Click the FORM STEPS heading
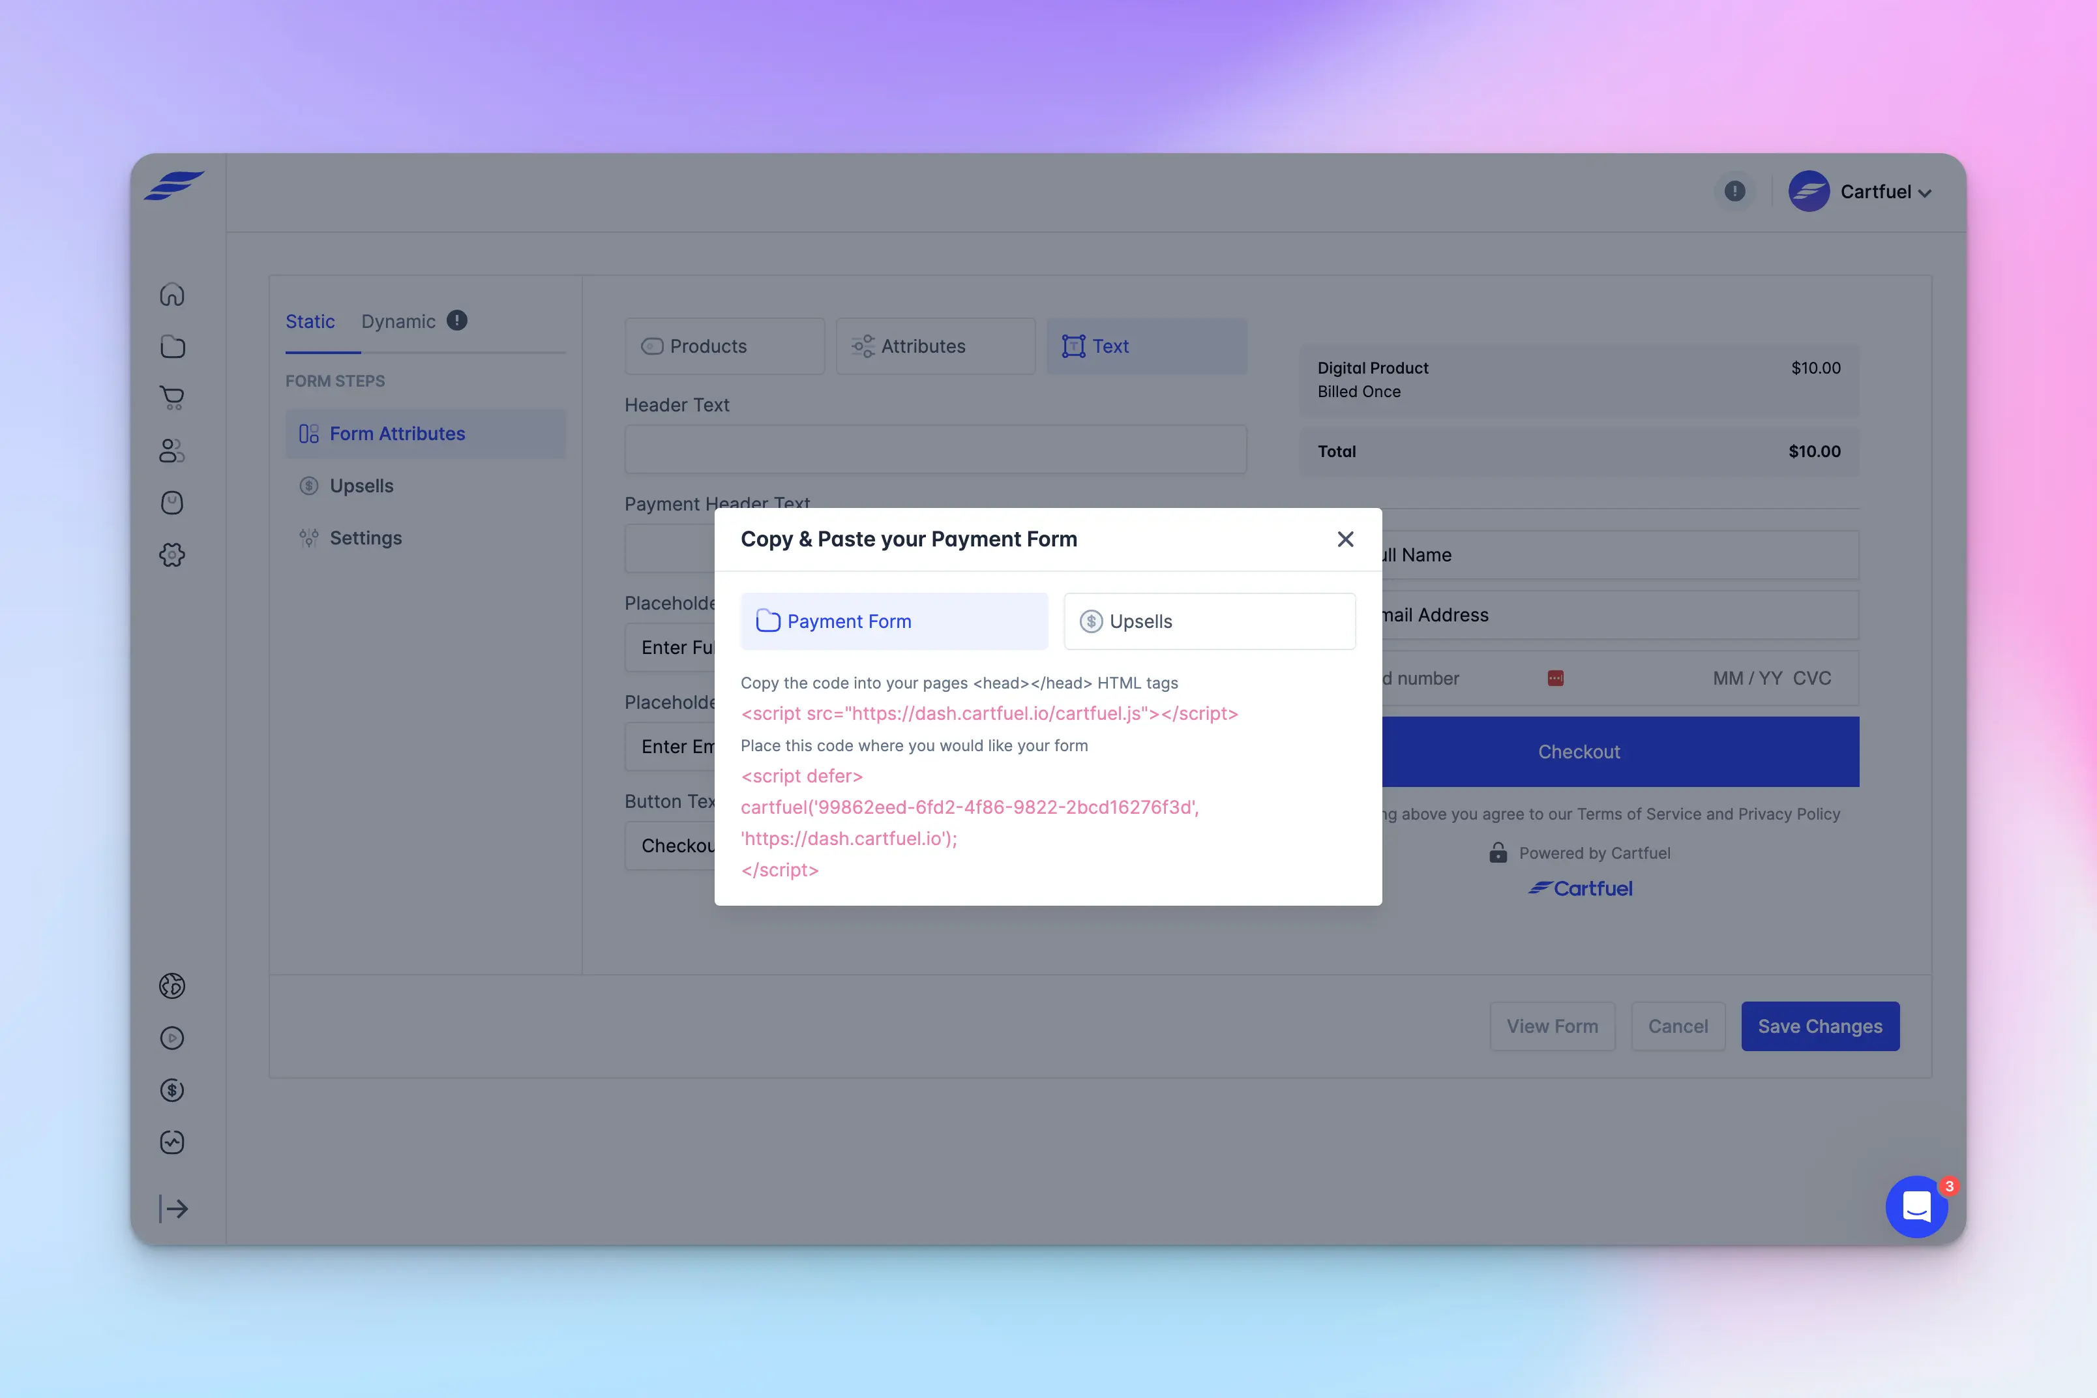 tap(335, 381)
